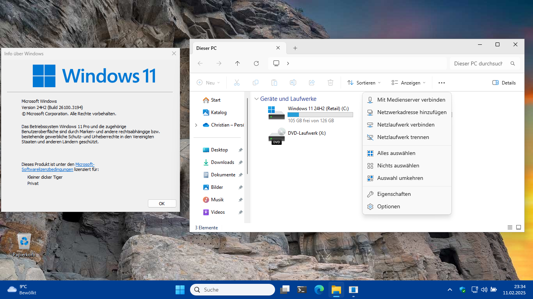This screenshot has height=299, width=533.
Task: Click the three-dots more options icon
Action: (x=441, y=83)
